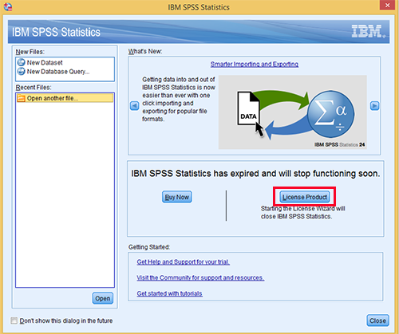Open Smarter Importing and Exporting link
The width and height of the screenshot is (399, 334).
tap(255, 64)
